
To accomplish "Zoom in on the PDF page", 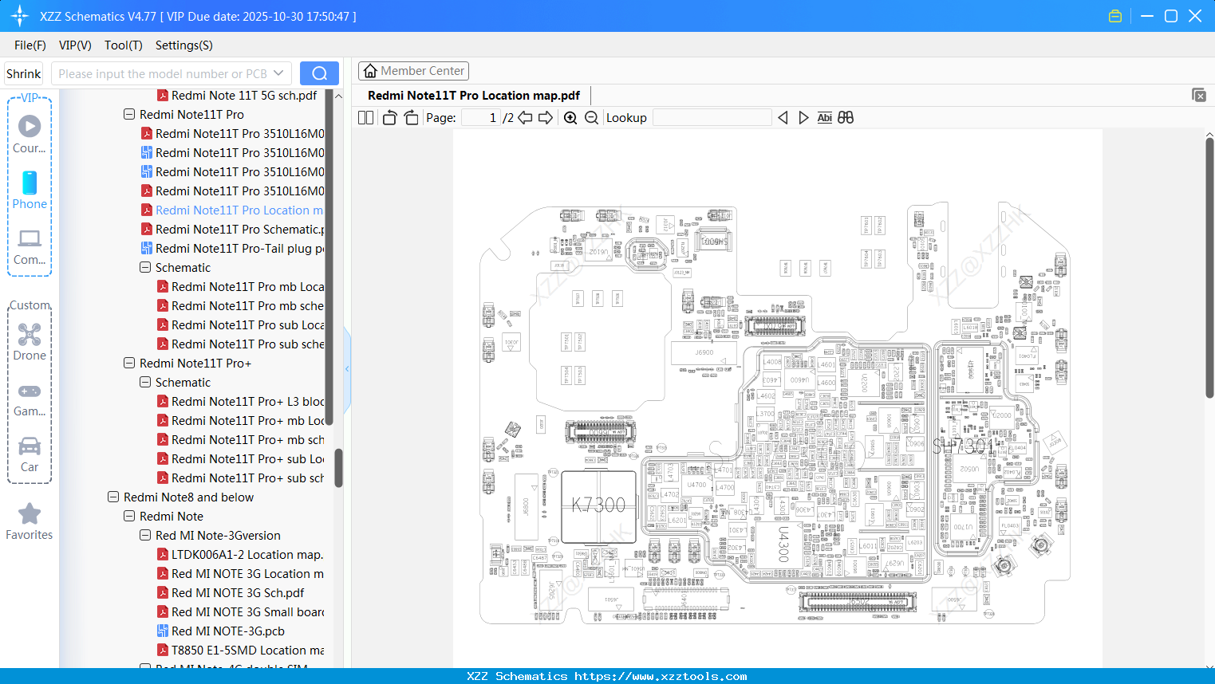I will pos(570,117).
